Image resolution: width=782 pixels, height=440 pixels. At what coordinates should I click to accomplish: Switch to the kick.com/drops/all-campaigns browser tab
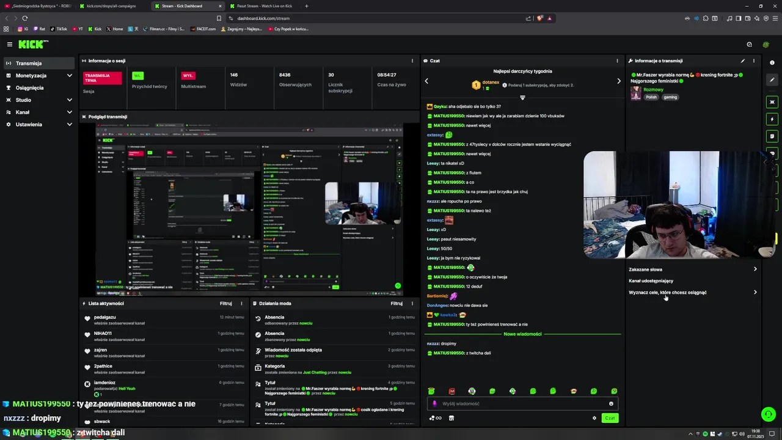pyautogui.click(x=112, y=6)
